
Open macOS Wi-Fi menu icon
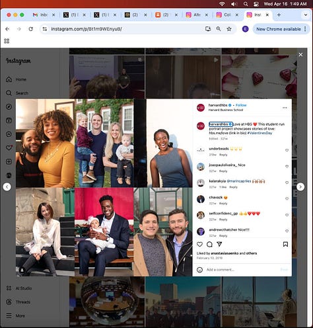(222, 4)
